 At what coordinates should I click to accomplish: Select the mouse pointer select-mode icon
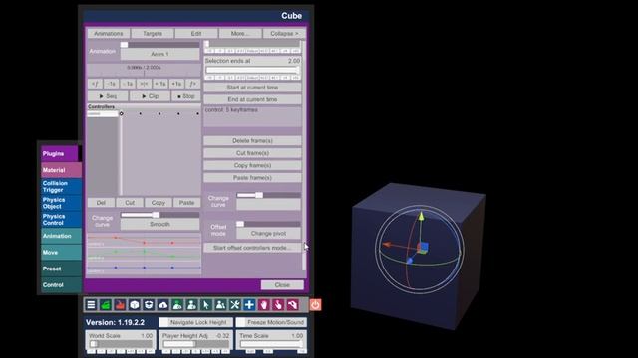pyautogui.click(x=206, y=305)
